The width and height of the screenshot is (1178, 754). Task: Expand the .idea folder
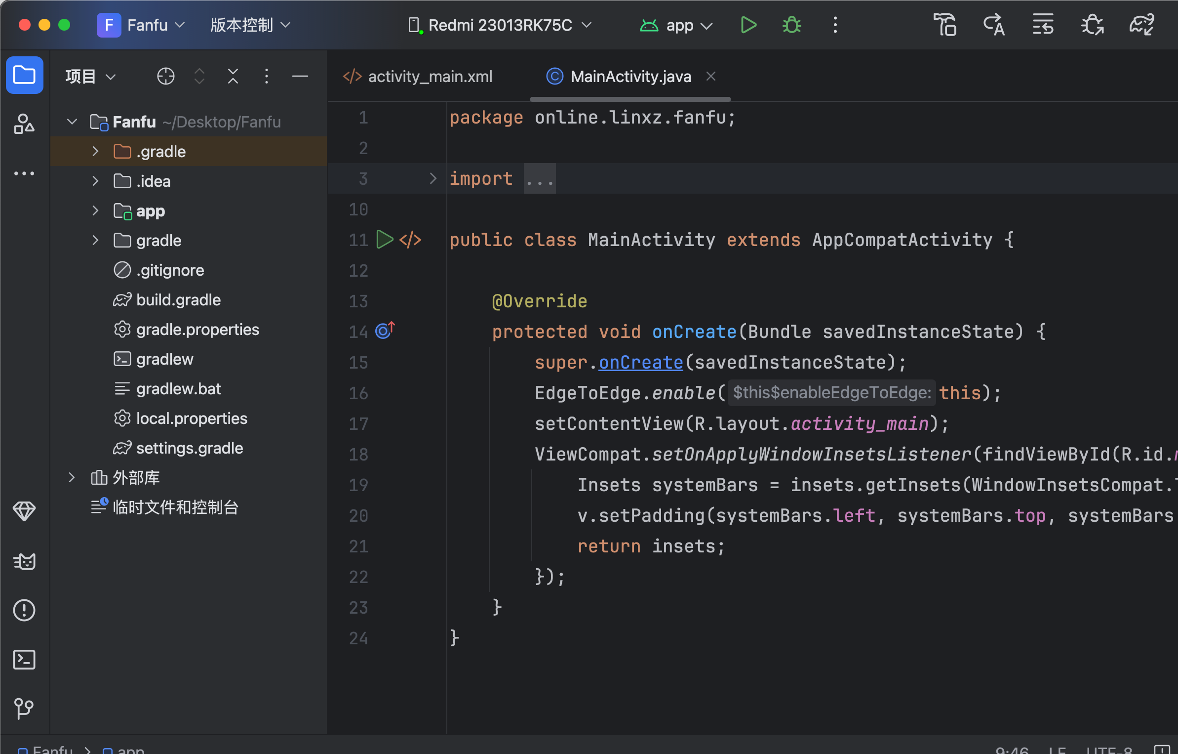[95, 181]
